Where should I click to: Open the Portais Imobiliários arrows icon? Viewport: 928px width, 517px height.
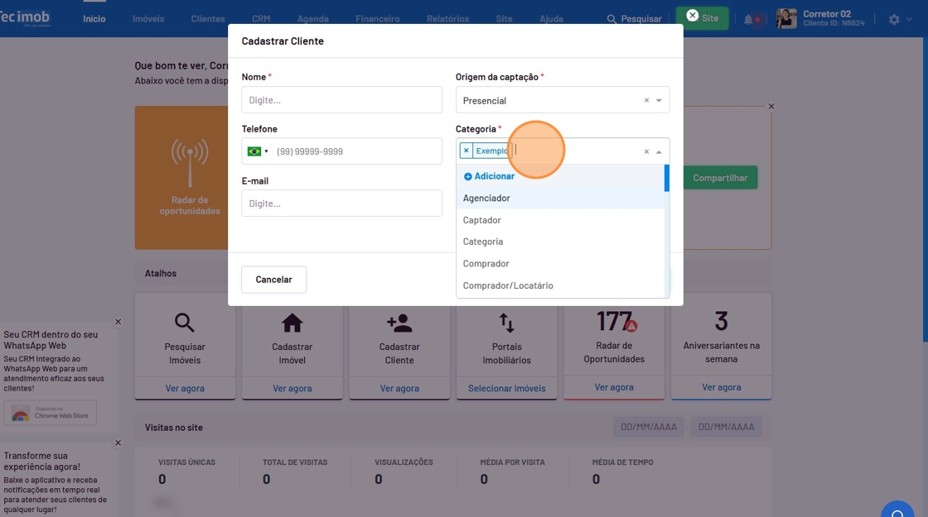[x=506, y=323]
